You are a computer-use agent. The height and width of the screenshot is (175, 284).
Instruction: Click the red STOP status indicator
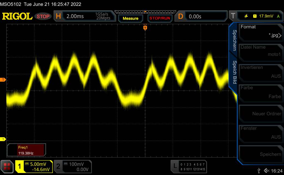(x=43, y=16)
